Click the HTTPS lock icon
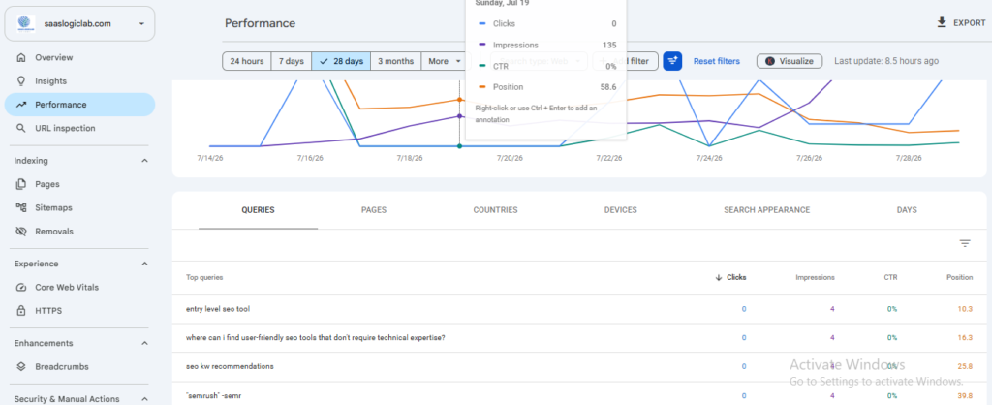 pyautogui.click(x=21, y=311)
